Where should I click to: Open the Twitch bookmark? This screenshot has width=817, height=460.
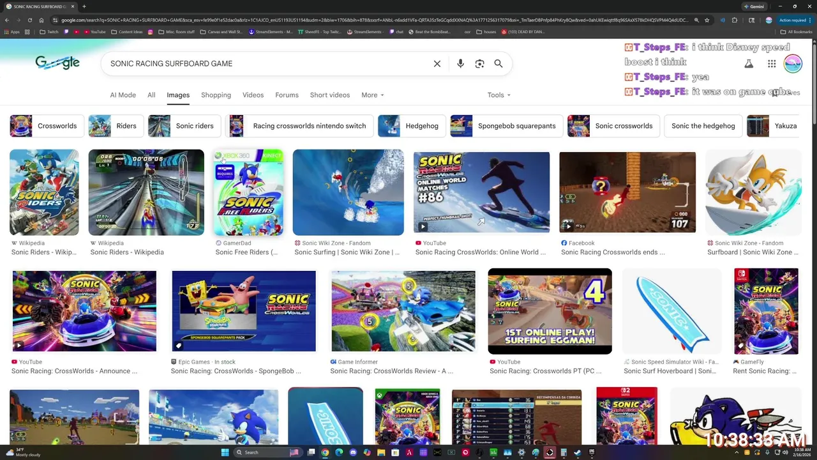click(x=49, y=32)
